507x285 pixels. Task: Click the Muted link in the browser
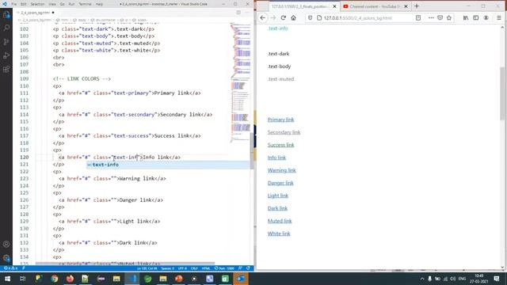280,221
